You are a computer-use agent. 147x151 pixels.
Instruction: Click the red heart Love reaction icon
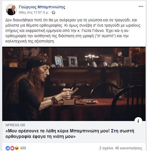(12, 148)
